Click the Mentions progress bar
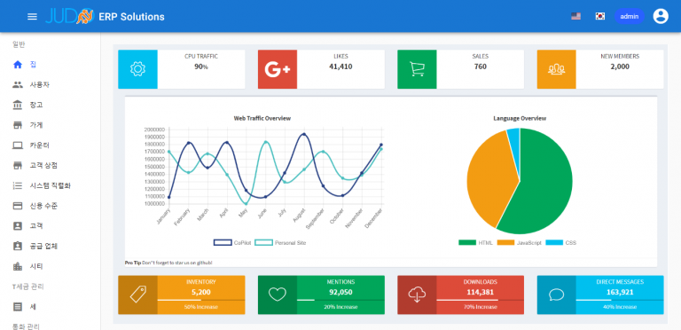Screen dimensions: 681x330 pyautogui.click(x=340, y=300)
